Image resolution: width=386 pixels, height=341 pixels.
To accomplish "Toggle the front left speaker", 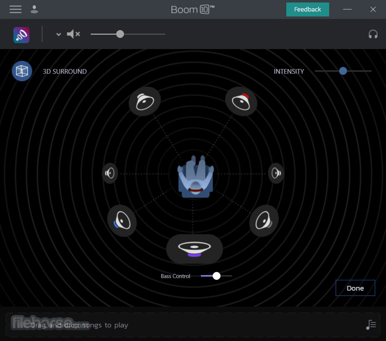I will 145,101.
